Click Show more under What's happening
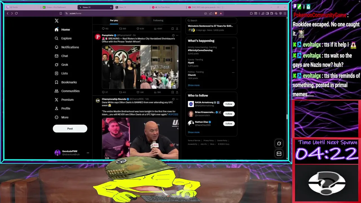This screenshot has height=203, width=361. (194, 85)
